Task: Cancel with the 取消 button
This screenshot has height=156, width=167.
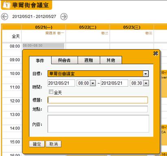Action: coord(54,144)
